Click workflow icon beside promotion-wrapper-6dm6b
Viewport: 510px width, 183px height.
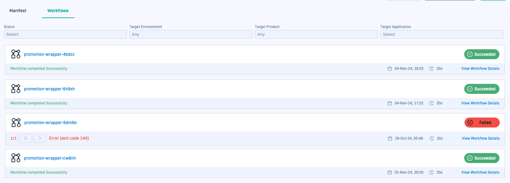point(16,123)
